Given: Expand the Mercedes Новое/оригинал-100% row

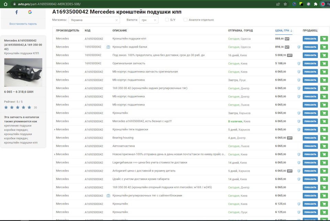Looking at the screenshot, I should click(55, 154).
